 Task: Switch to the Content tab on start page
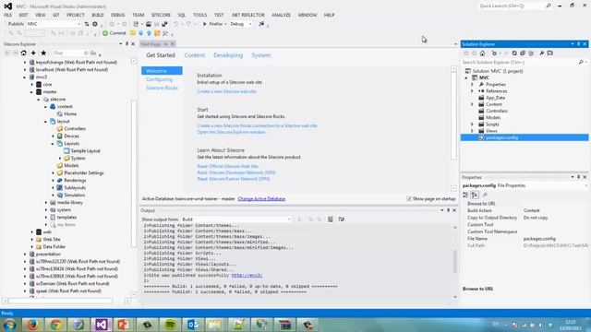[x=195, y=55]
